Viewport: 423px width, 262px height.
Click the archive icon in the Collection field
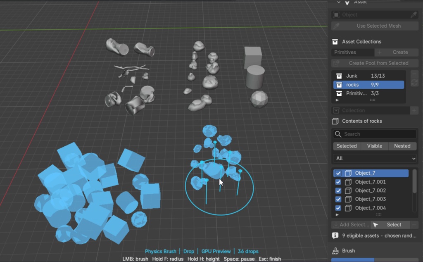tap(336, 110)
